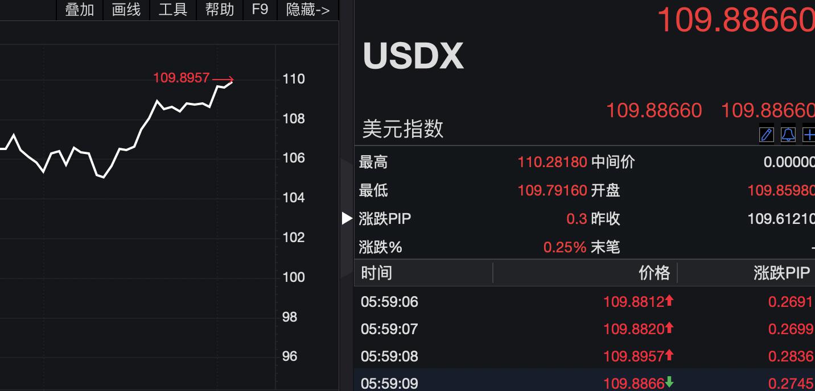
Task: Open the 叠加 overlay menu
Action: point(79,10)
